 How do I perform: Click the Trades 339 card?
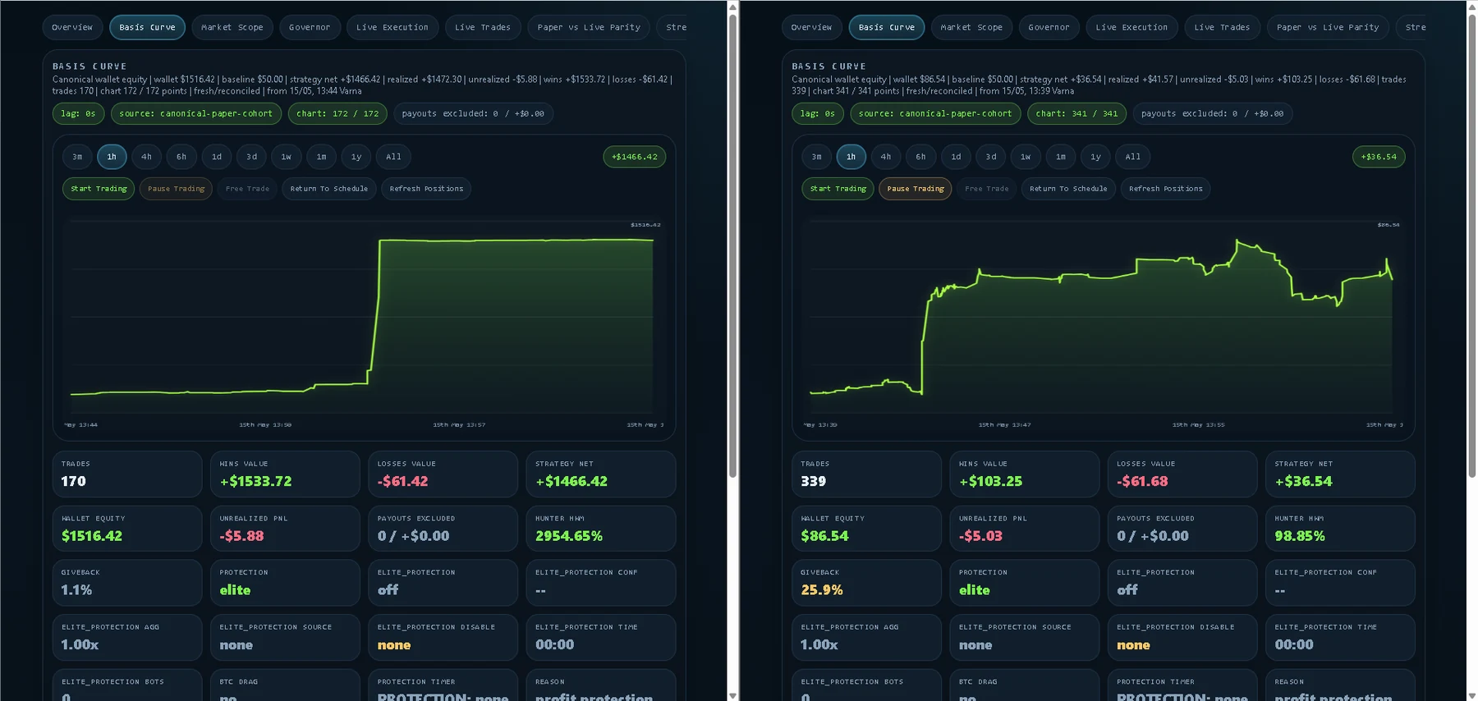pyautogui.click(x=866, y=474)
